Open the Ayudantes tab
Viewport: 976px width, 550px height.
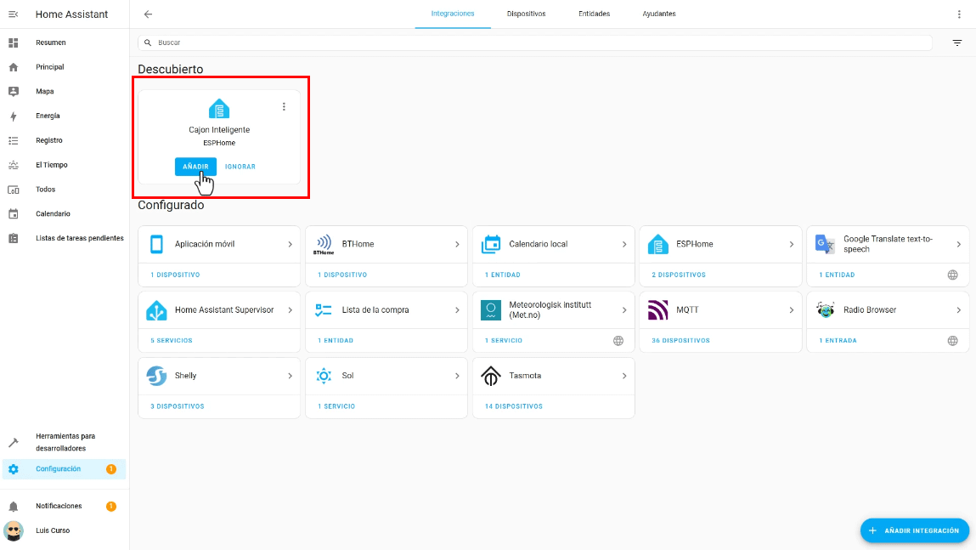point(659,14)
